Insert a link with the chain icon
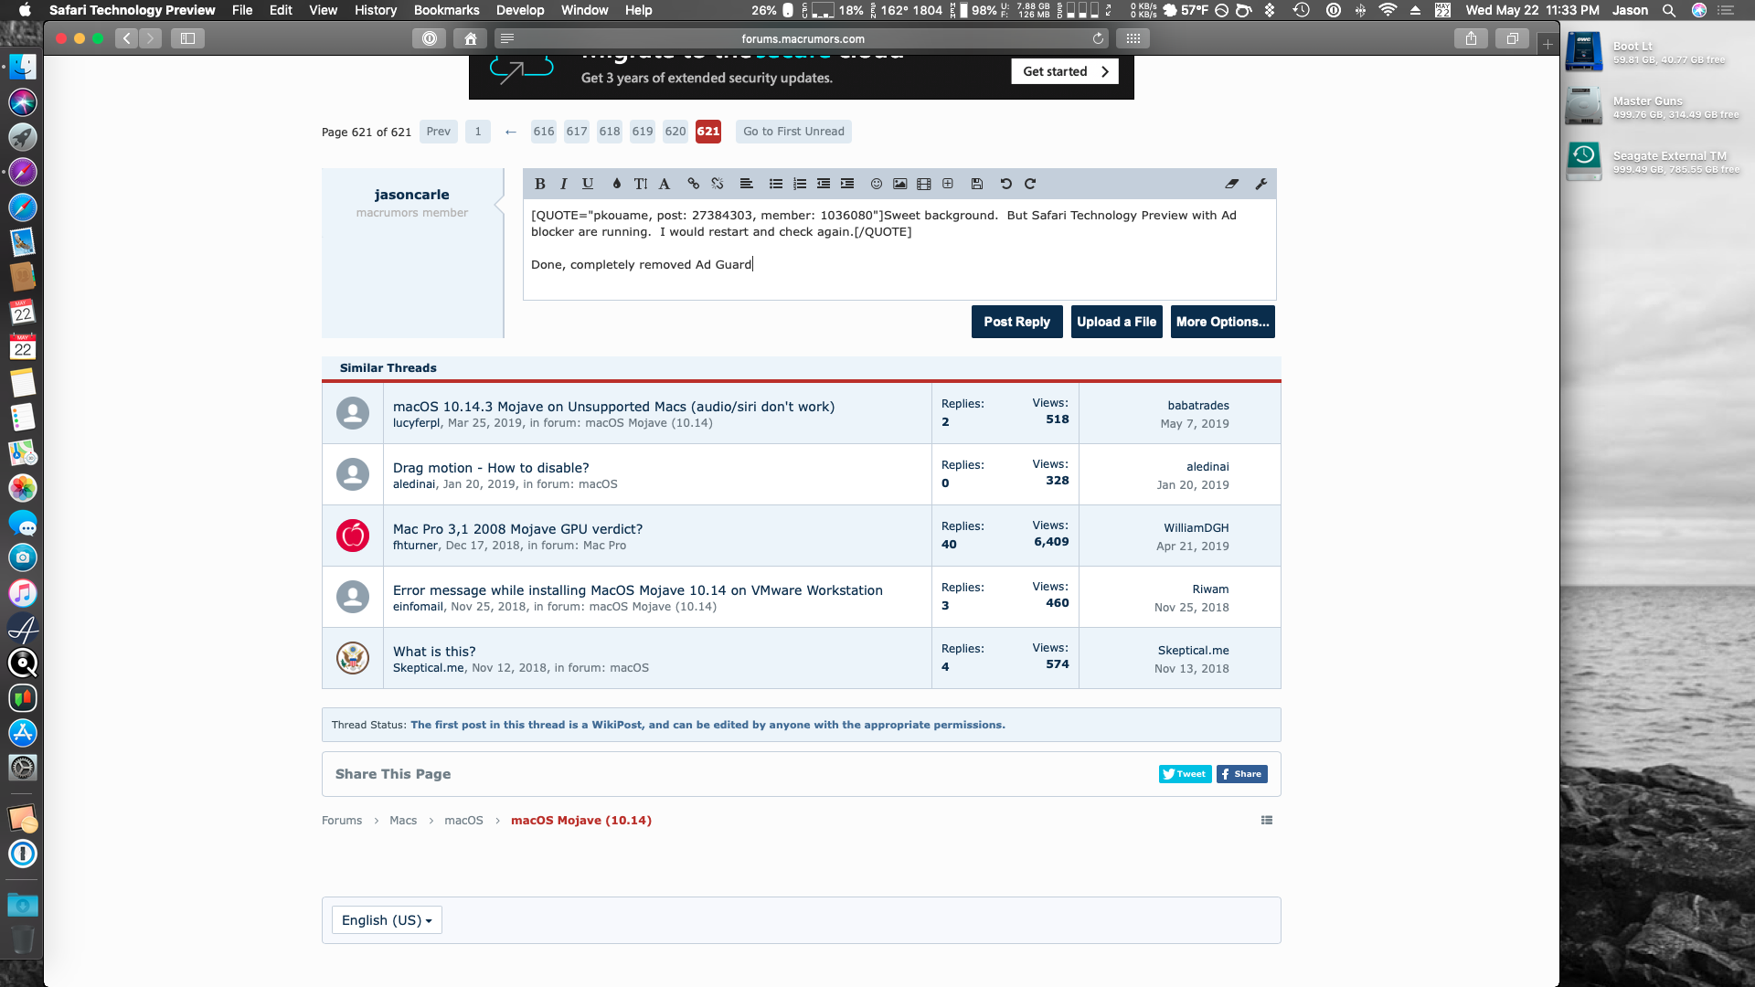The width and height of the screenshot is (1755, 987). click(694, 184)
